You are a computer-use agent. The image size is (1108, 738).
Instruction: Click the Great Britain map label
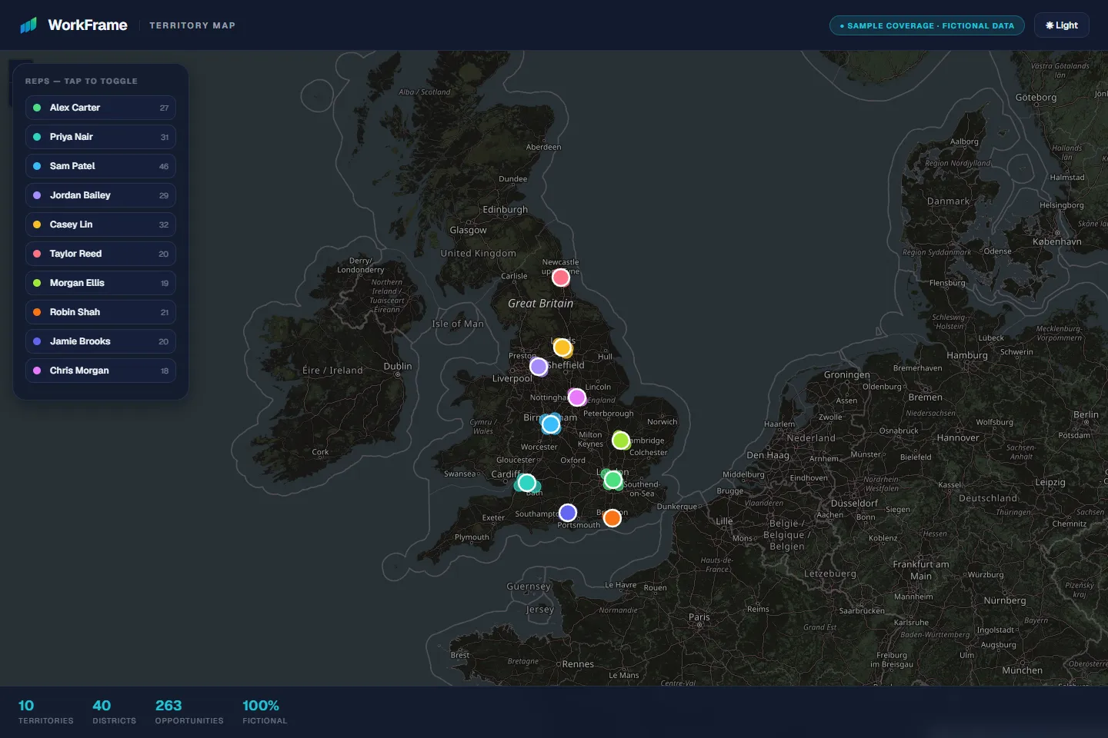pos(540,304)
